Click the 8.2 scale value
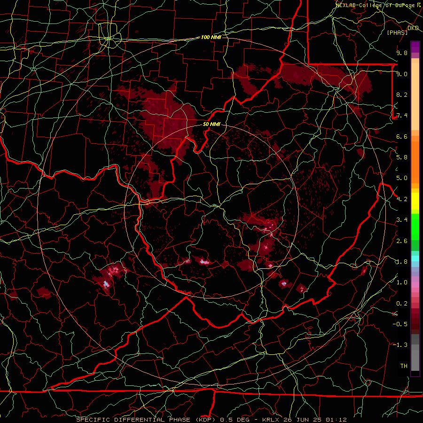The image size is (423, 423). 402,94
